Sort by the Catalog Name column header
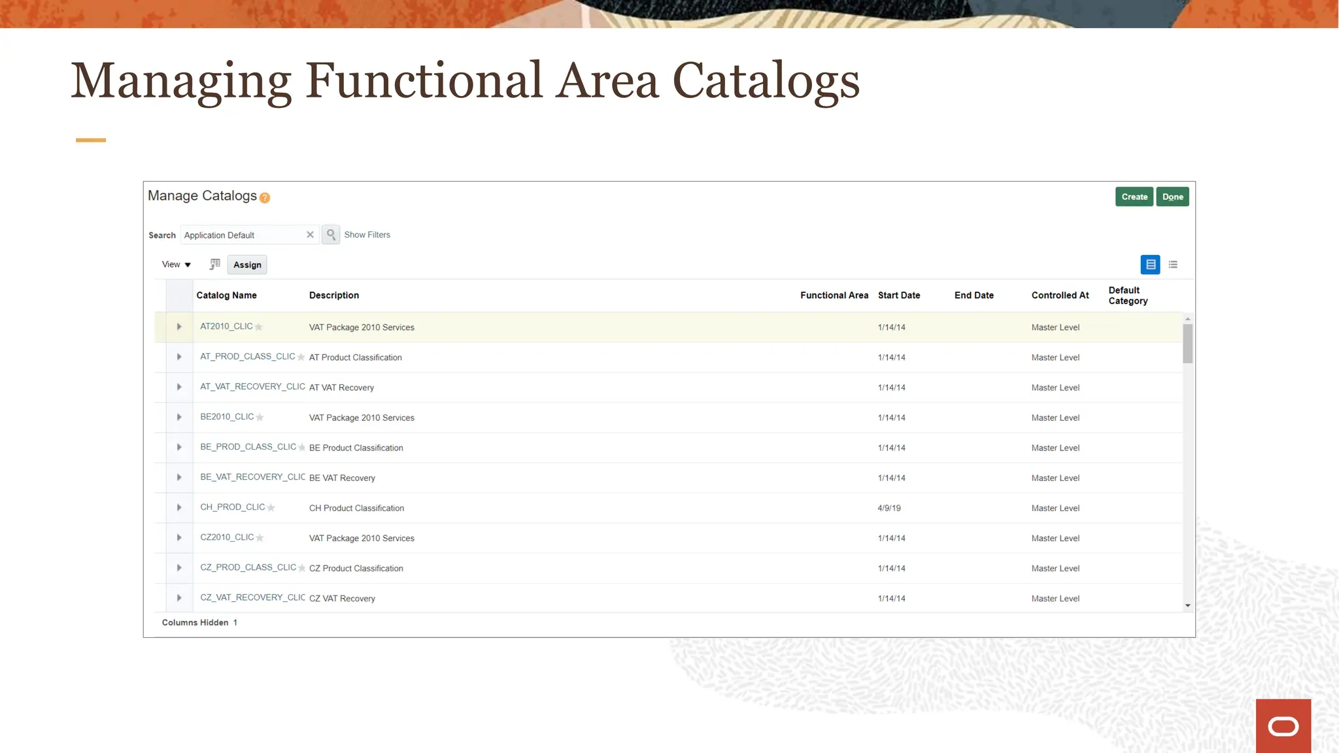 point(226,295)
